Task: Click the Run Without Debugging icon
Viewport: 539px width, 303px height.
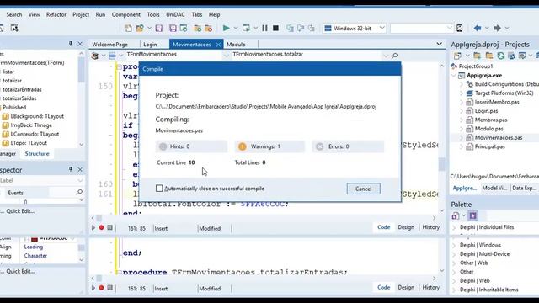Action: pos(246,28)
